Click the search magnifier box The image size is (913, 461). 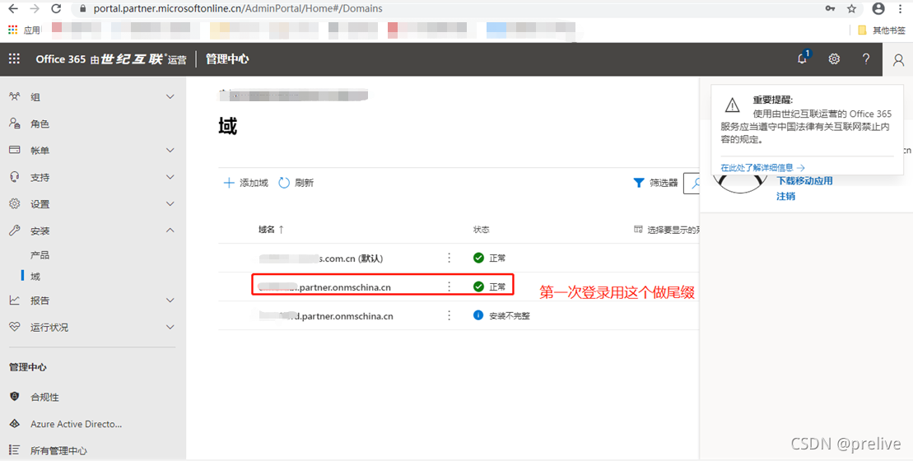[x=692, y=183]
